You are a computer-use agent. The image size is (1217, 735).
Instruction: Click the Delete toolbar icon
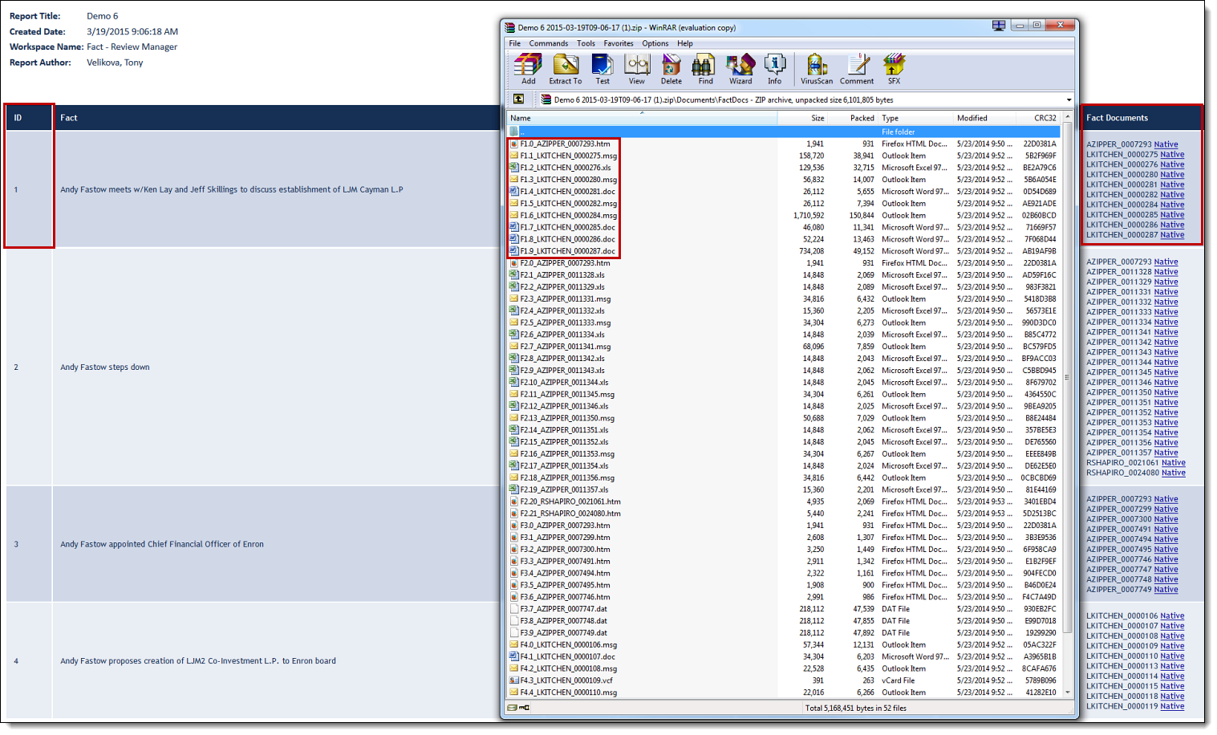pos(671,68)
